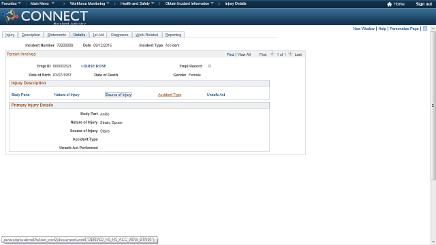
Task: Click the page options icon beside Personalize Page
Action: [425, 29]
